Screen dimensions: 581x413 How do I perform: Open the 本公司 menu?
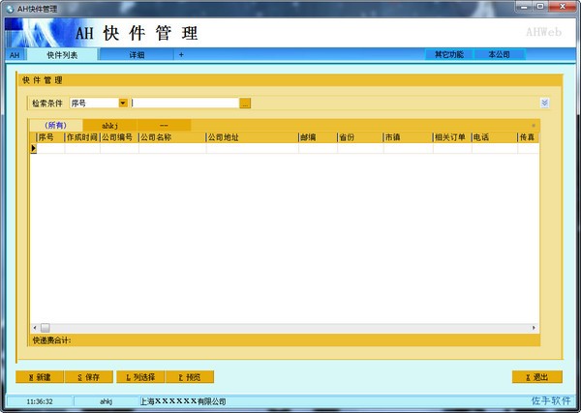click(x=499, y=54)
